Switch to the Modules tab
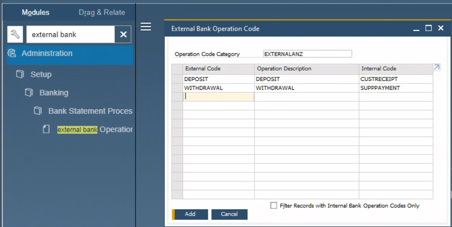 (36, 12)
